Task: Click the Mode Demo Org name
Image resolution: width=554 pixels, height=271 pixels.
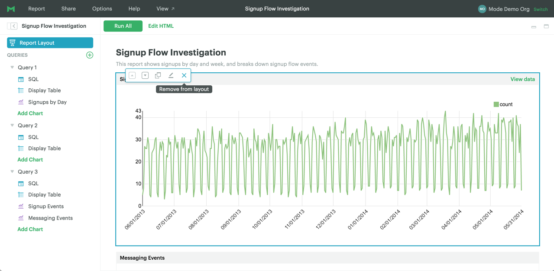Action: [x=509, y=9]
